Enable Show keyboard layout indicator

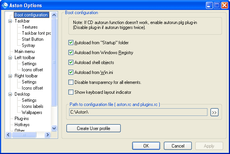71,92
